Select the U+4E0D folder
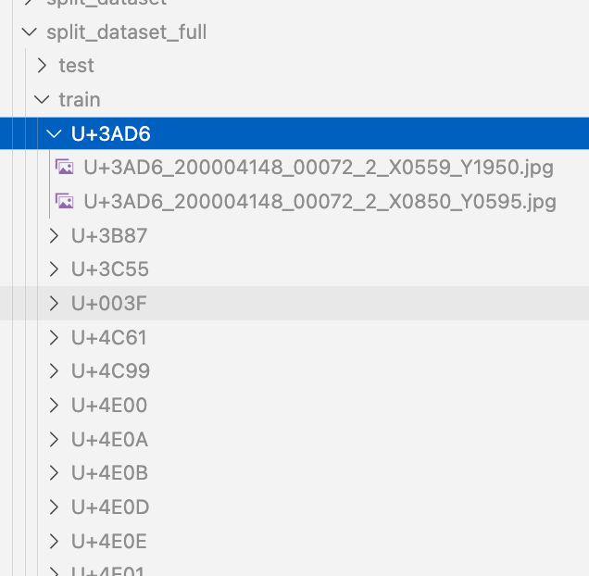Viewport: 589px width, 576px height. click(x=110, y=507)
